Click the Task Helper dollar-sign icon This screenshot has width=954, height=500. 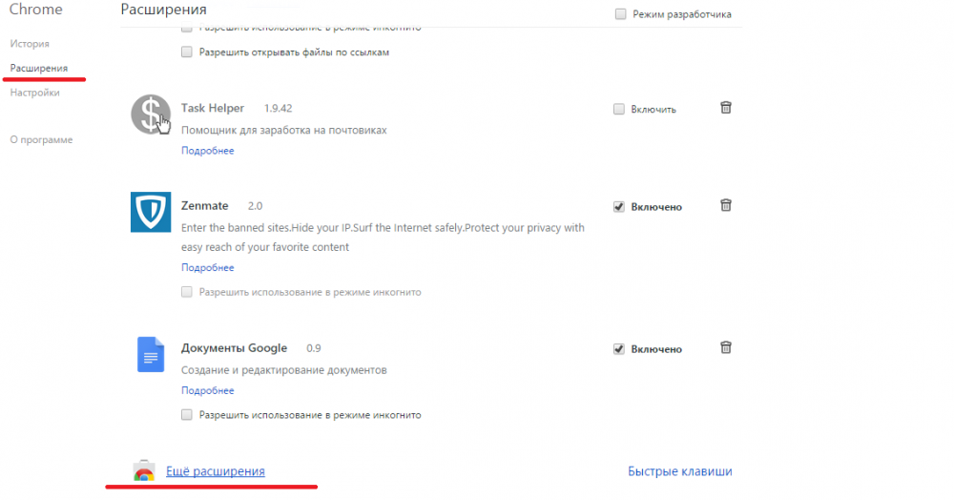pos(150,115)
